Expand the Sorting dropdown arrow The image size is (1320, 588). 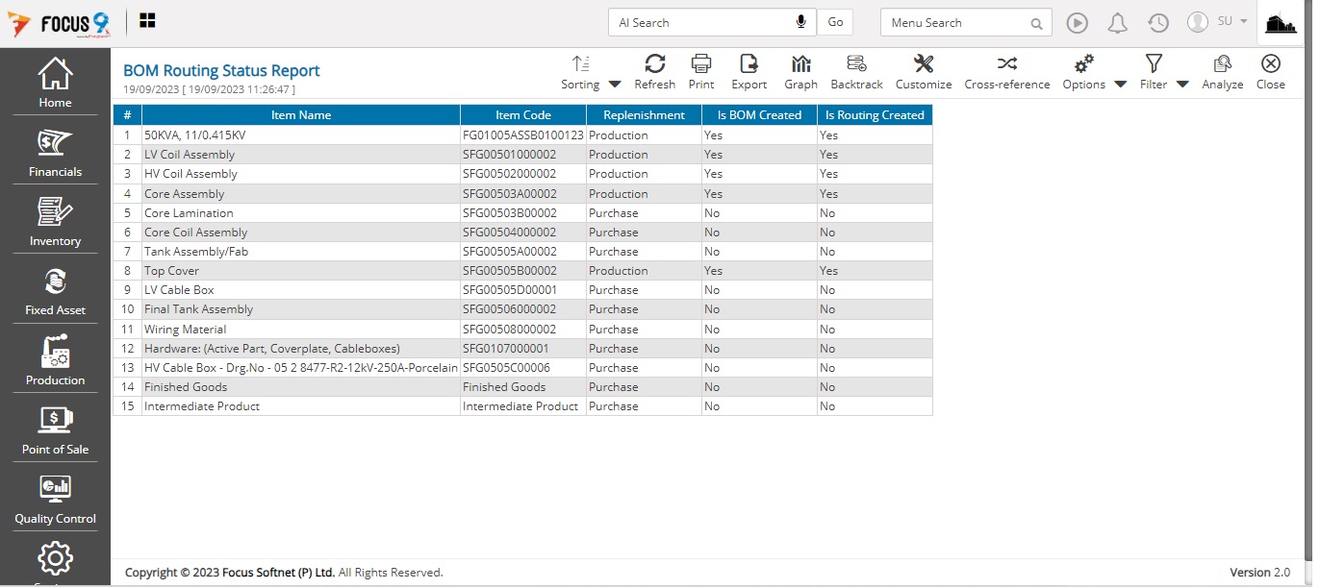pos(615,85)
